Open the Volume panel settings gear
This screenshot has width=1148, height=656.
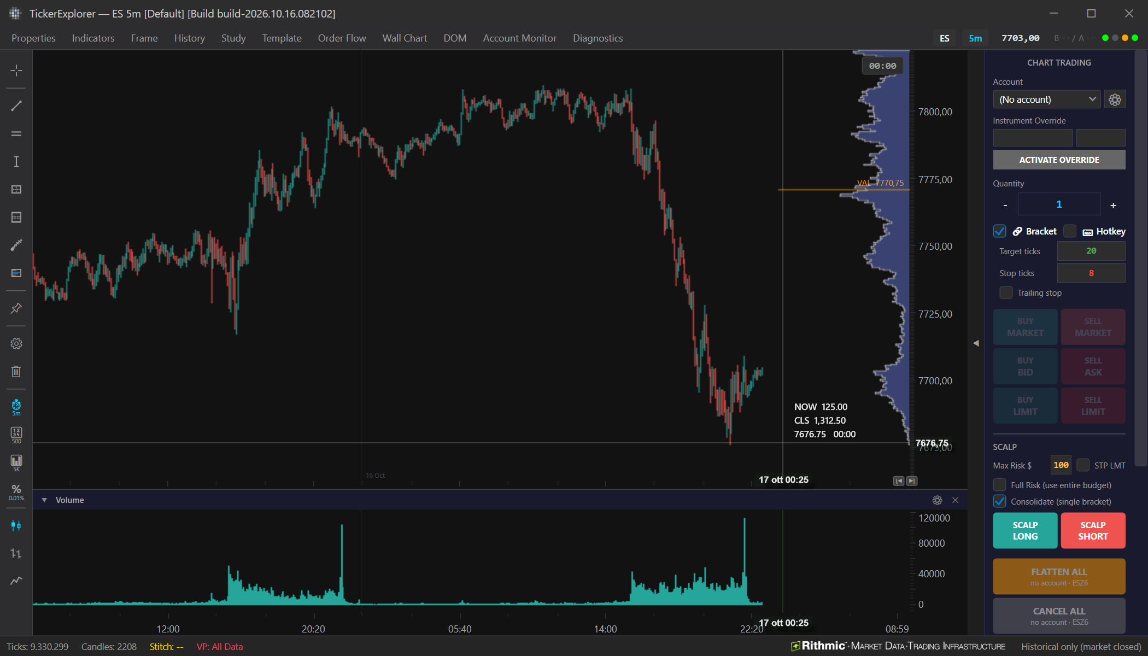[937, 500]
